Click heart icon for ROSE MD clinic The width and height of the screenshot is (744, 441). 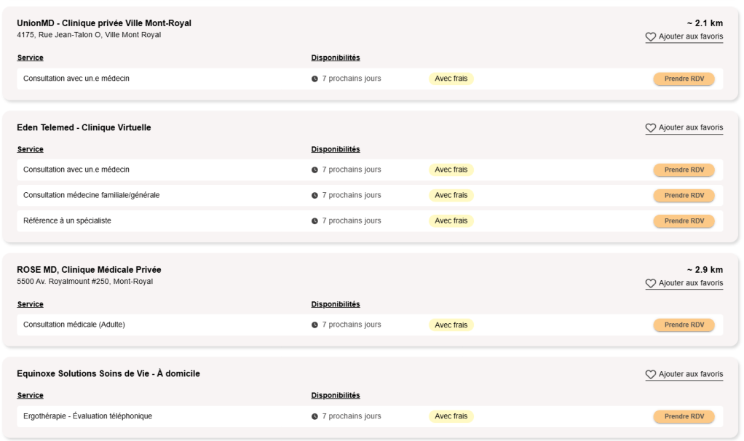coord(651,284)
